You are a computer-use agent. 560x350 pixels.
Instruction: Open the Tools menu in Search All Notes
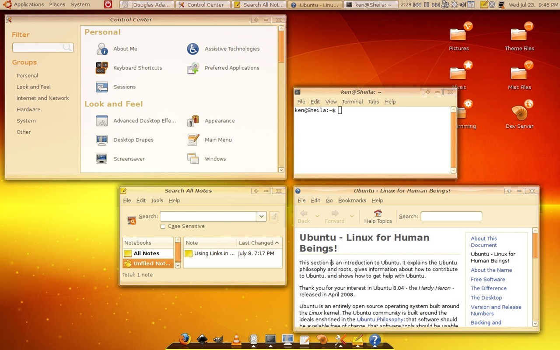point(157,201)
